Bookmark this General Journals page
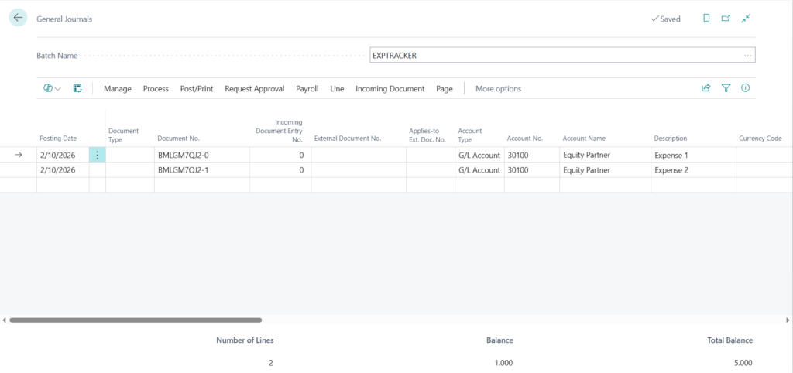 coord(706,19)
